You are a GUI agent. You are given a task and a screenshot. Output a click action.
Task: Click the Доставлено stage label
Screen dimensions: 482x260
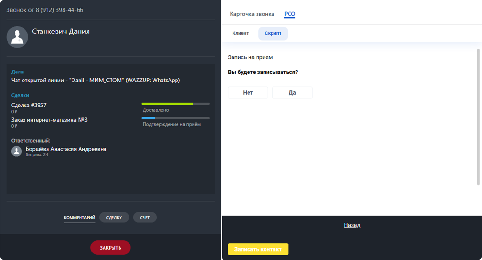(x=155, y=110)
